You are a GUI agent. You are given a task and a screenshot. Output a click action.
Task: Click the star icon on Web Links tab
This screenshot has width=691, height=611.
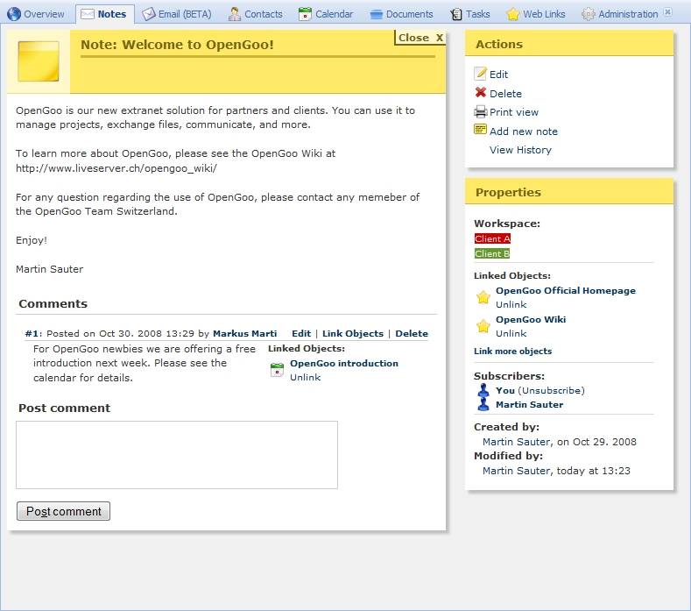512,14
